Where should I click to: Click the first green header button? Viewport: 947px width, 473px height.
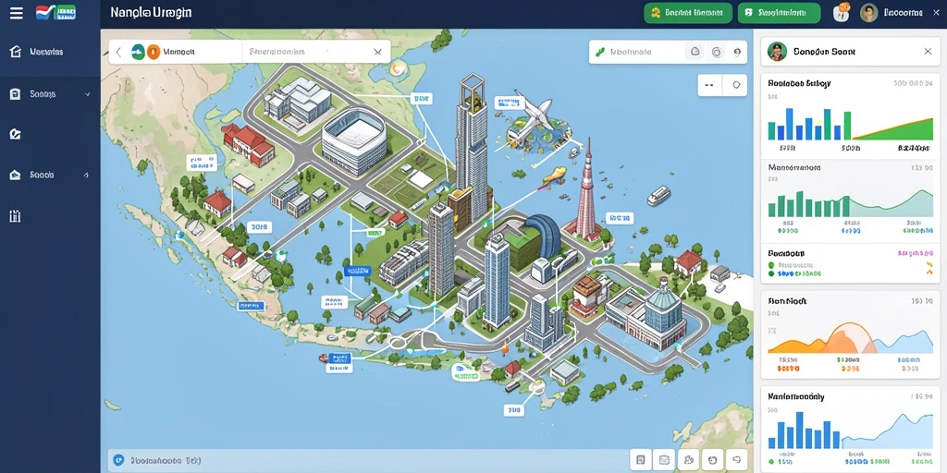(688, 13)
